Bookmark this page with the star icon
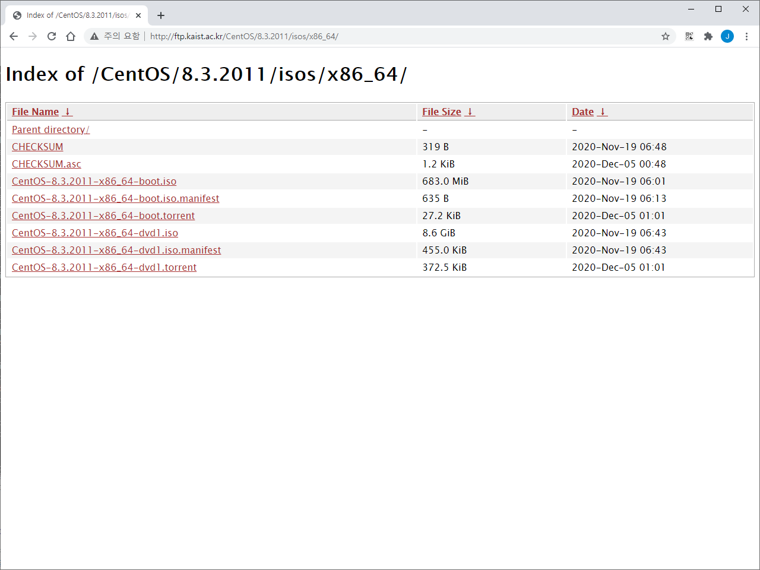The width and height of the screenshot is (760, 570). (666, 36)
